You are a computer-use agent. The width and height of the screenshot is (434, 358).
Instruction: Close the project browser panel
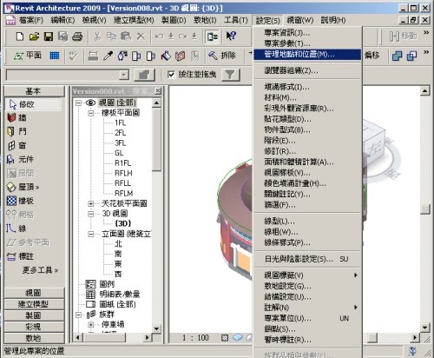pos(158,91)
